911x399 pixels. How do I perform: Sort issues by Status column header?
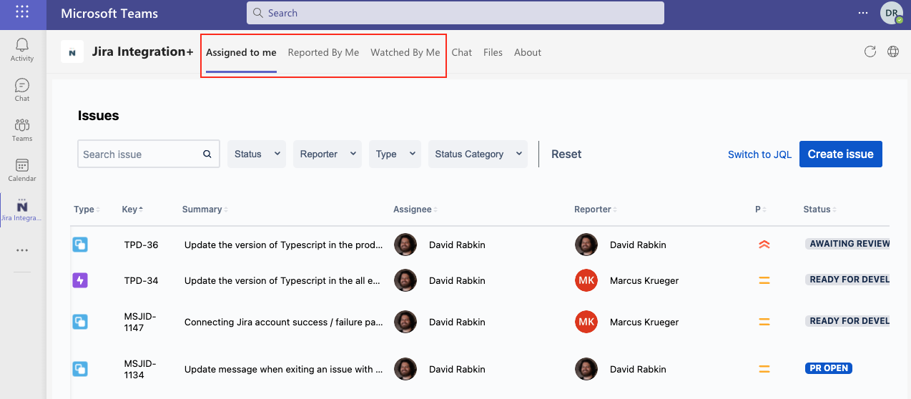[819, 210]
